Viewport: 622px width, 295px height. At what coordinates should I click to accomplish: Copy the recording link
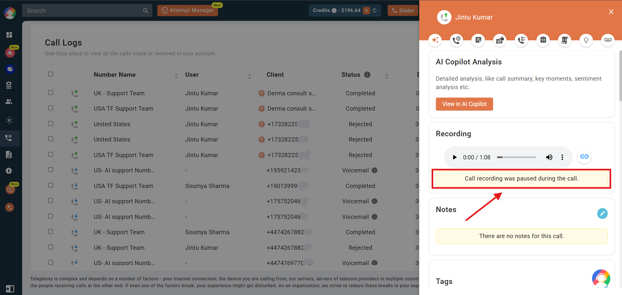584,156
